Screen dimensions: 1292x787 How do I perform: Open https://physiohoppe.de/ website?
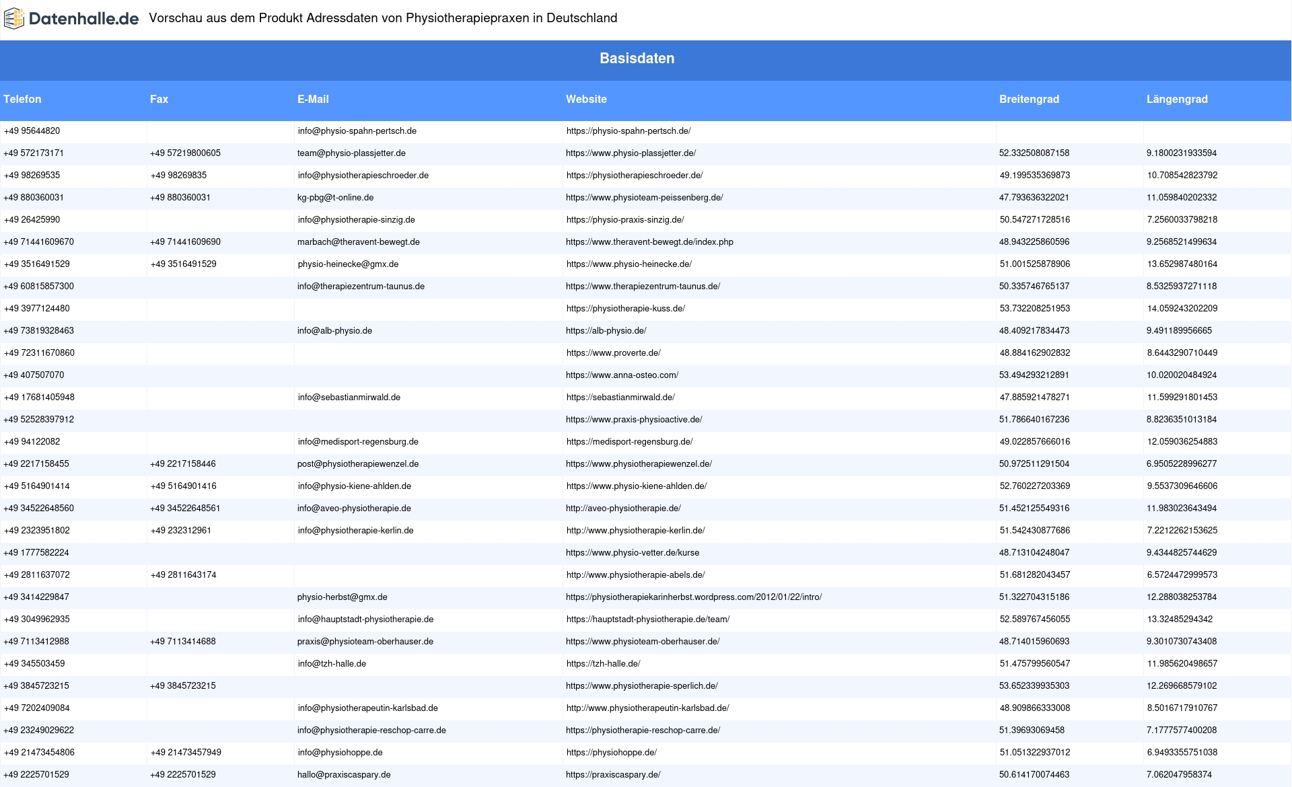[612, 753]
